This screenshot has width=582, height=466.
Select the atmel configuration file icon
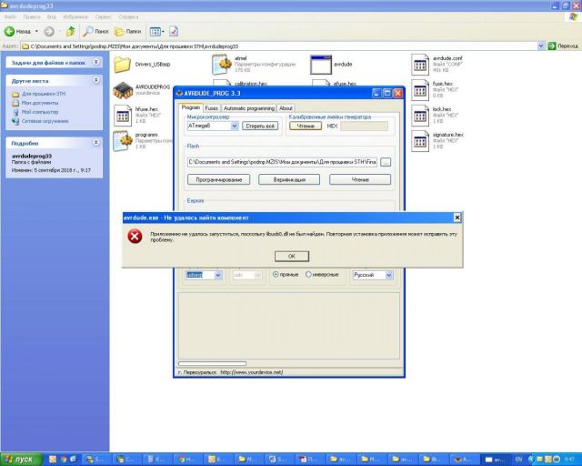[222, 64]
